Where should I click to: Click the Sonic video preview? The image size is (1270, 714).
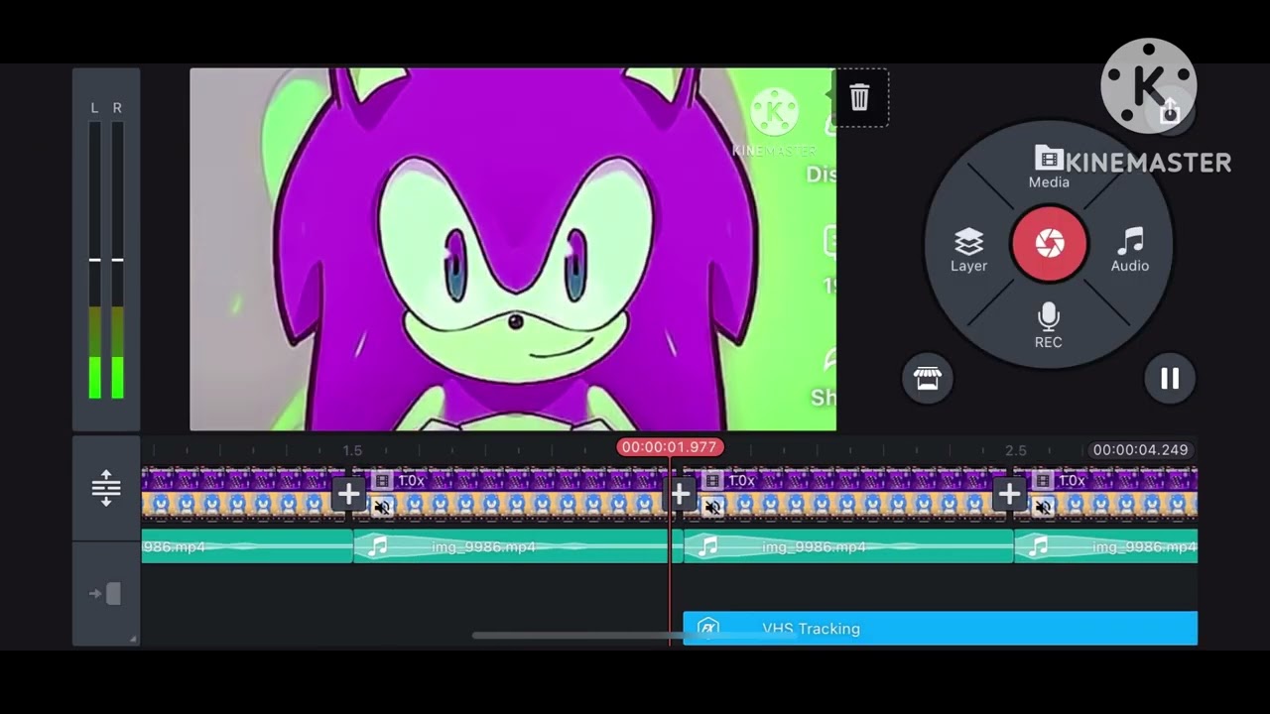click(513, 249)
